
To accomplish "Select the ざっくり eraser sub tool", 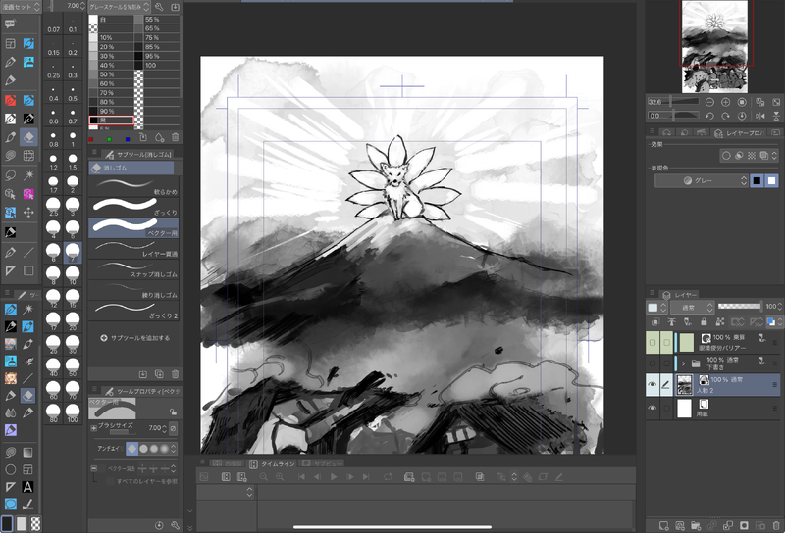I will click(x=133, y=208).
